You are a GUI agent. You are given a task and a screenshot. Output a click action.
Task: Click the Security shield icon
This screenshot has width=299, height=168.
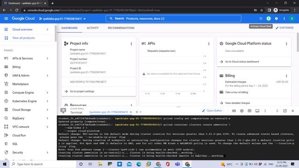6,153
